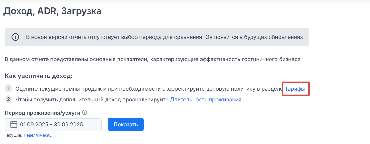Click end date 30.09.2025 in the period field
The width and height of the screenshot is (370, 144).
68,125
